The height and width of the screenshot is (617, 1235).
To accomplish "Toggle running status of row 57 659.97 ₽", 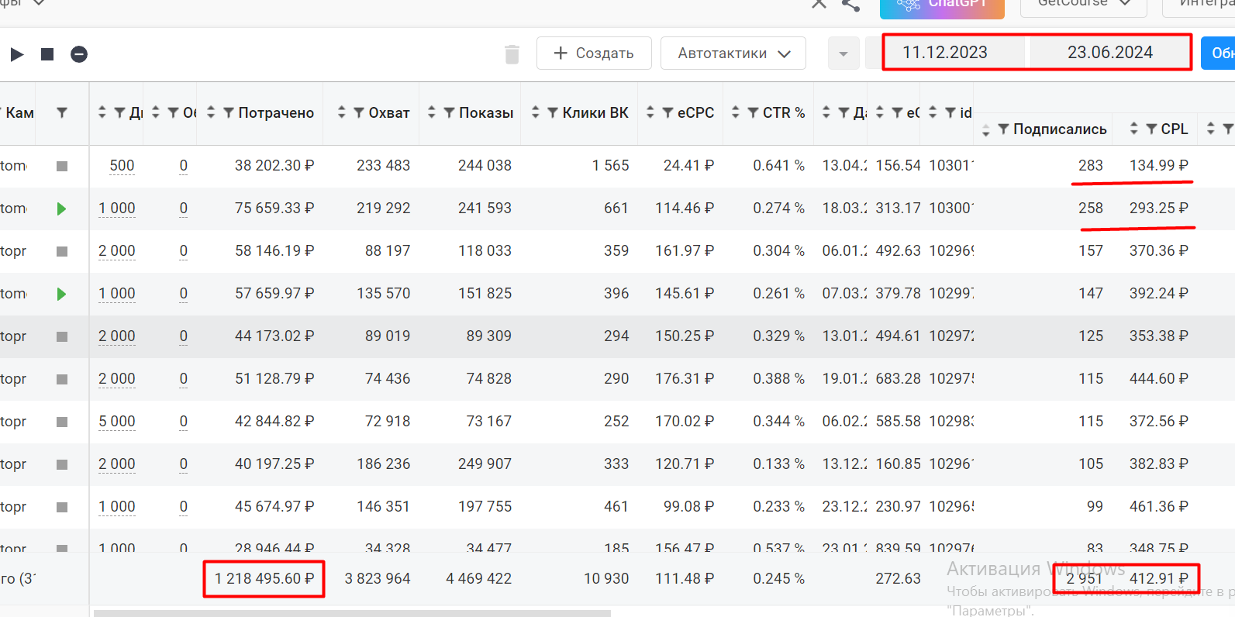I will coord(62,294).
